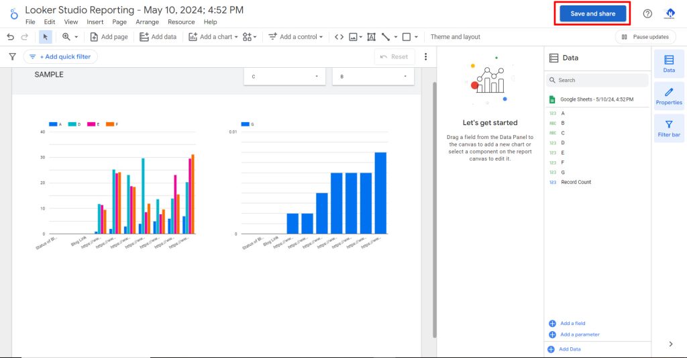Click the Search field in Data panel
The image size is (687, 358).
pyautogui.click(x=597, y=80)
